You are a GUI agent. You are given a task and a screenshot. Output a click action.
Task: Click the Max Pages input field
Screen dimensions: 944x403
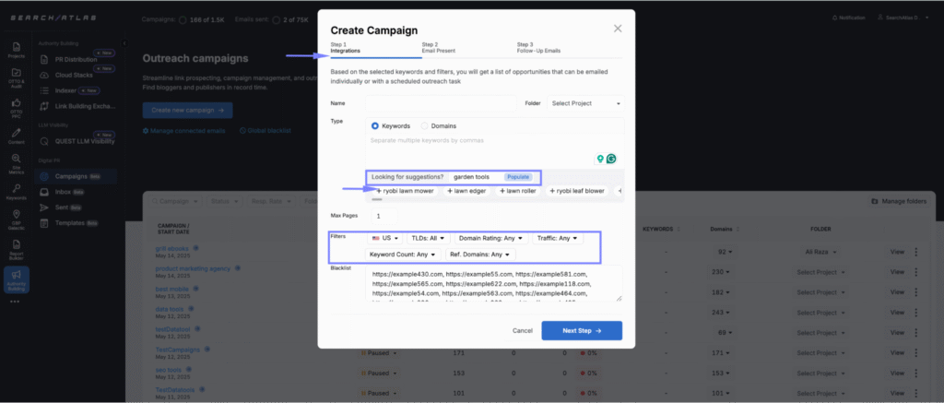click(x=384, y=216)
